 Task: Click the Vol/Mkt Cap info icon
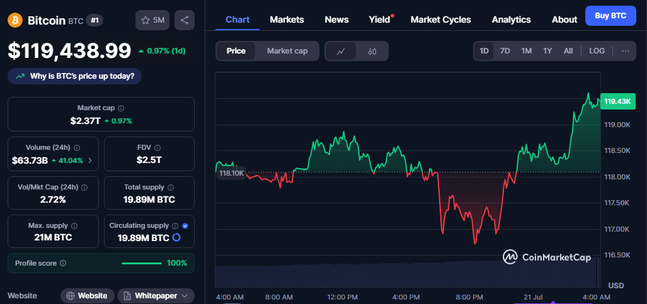(84, 188)
